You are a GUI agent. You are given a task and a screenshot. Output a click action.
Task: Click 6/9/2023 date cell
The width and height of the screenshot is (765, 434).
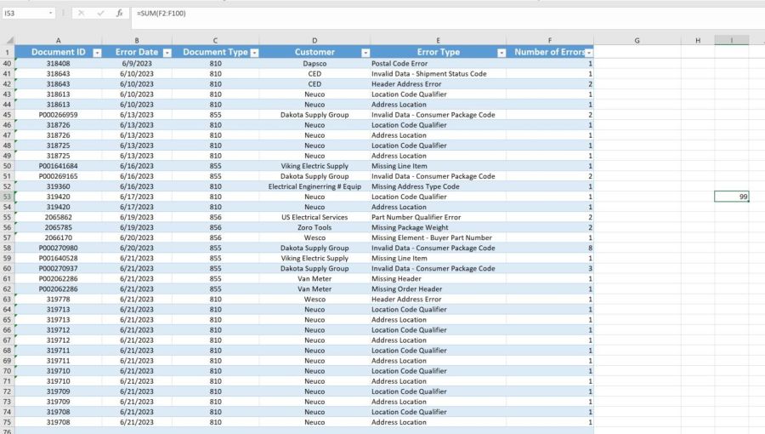[137, 64]
